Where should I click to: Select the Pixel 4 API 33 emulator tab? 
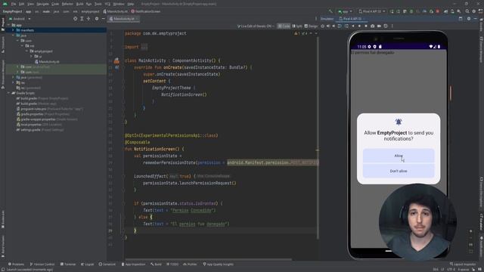click(352, 19)
